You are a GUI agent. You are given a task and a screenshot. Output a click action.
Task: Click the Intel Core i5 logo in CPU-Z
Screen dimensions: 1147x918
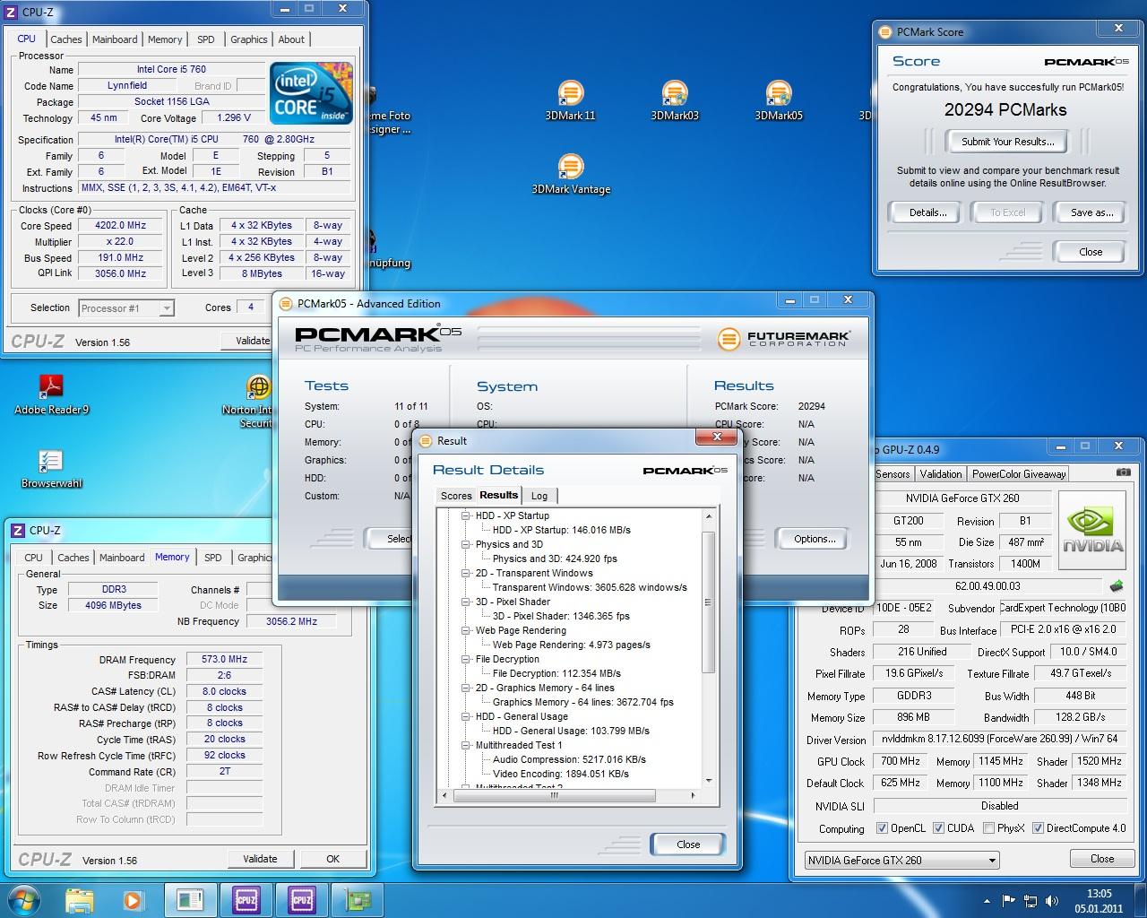[311, 93]
